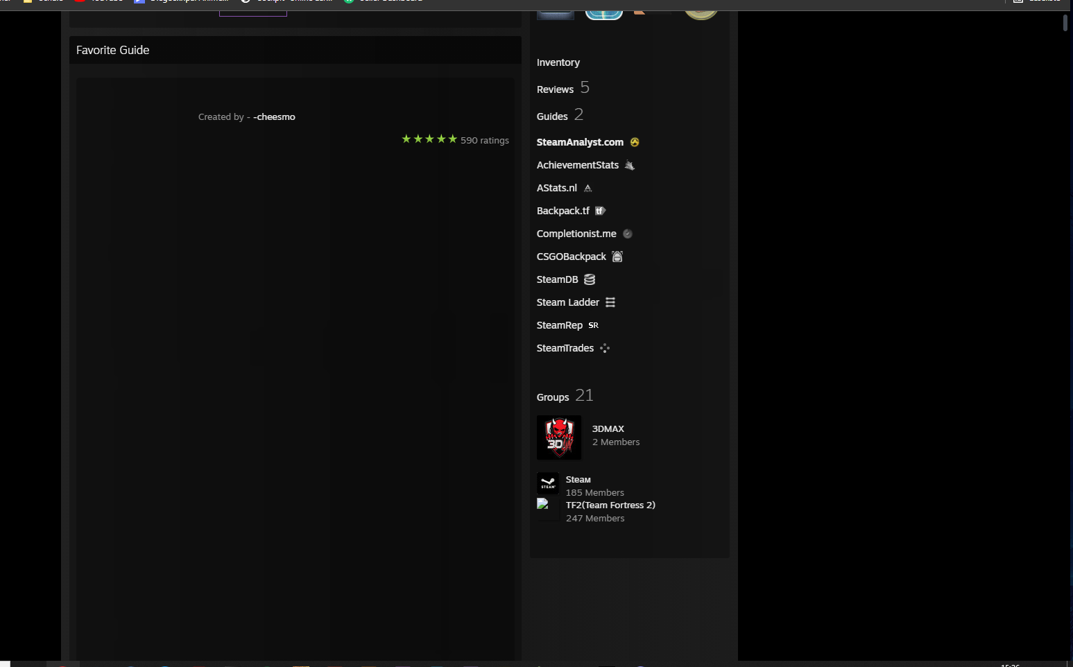
Task: Go to the Completionist.me text link
Action: click(576, 234)
